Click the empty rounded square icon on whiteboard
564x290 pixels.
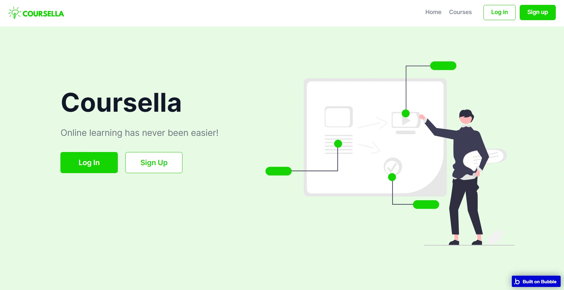click(x=338, y=117)
